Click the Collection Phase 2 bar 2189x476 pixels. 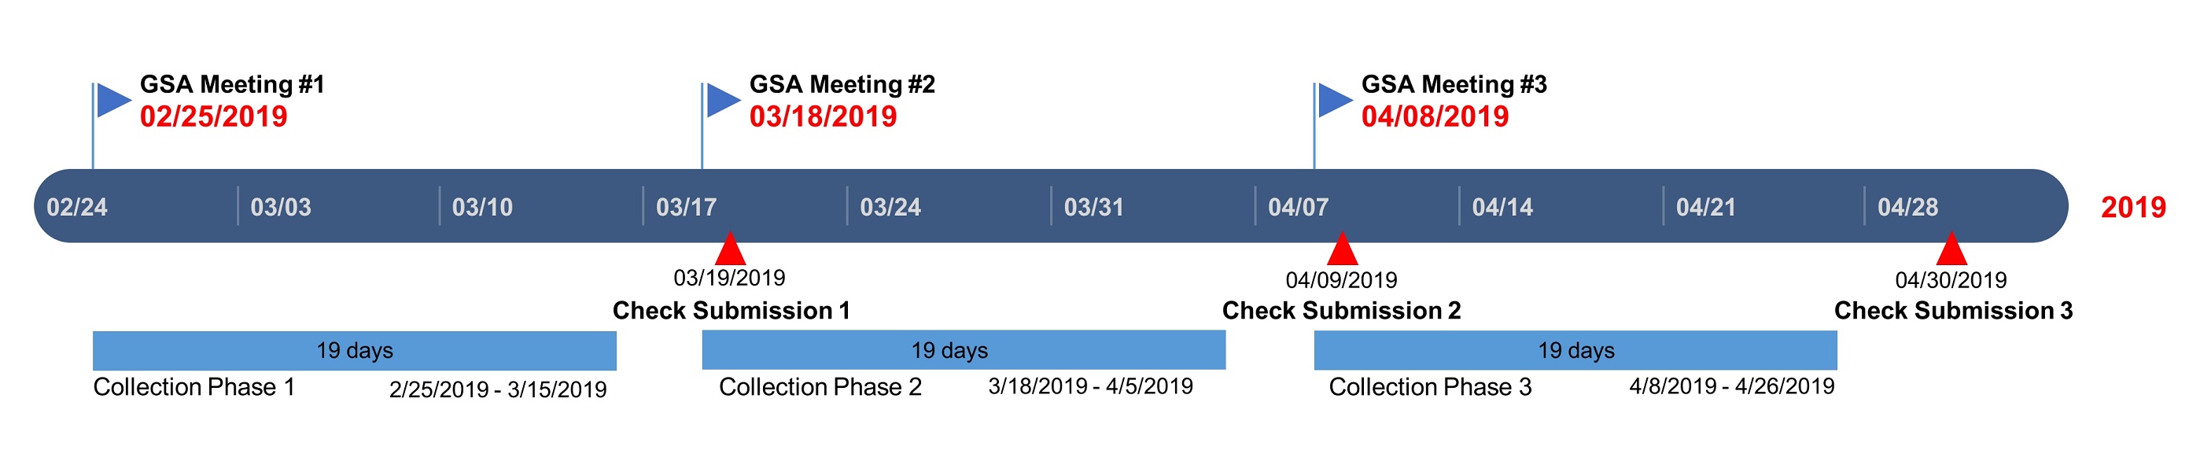click(964, 350)
